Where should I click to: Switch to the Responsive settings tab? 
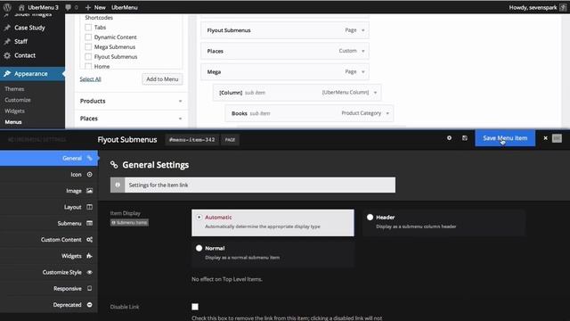pos(49,288)
